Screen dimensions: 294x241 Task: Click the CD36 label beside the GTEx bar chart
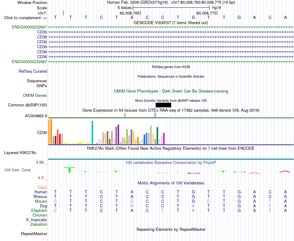click(42, 132)
